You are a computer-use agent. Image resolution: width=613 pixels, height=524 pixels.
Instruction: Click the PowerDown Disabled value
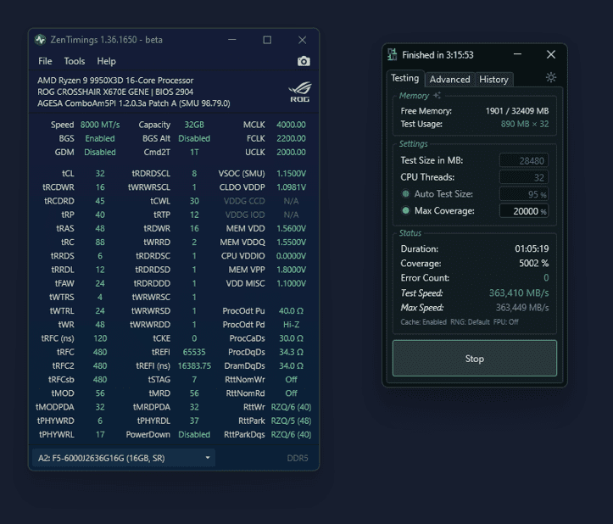tap(194, 434)
